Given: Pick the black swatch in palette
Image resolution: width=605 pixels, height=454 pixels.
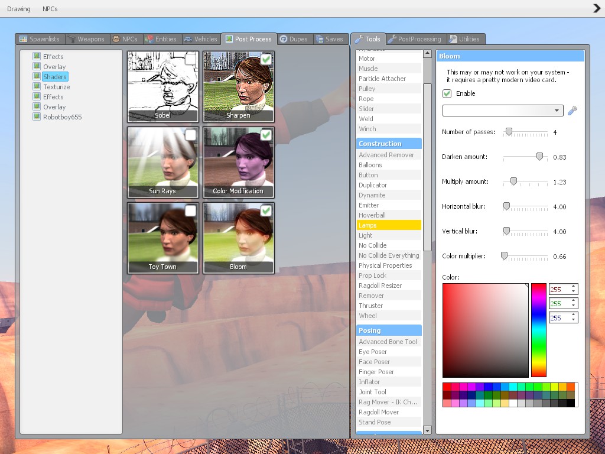Looking at the screenshot, I should point(571,403).
